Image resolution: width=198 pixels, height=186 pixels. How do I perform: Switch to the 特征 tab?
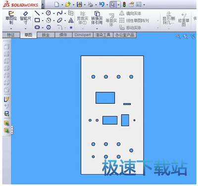pos(11,35)
